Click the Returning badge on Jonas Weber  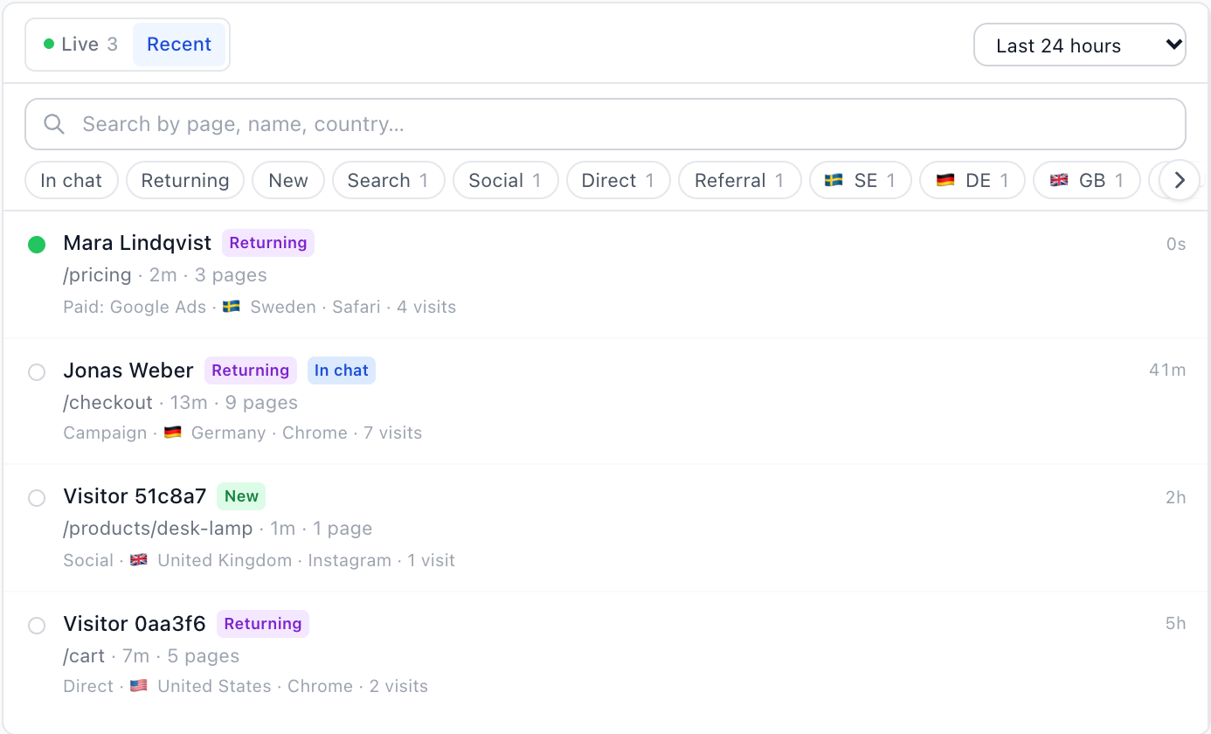251,370
